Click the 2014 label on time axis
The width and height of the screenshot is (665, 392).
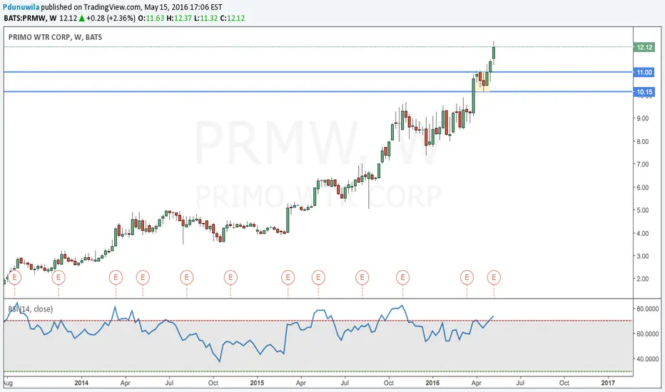[81, 383]
